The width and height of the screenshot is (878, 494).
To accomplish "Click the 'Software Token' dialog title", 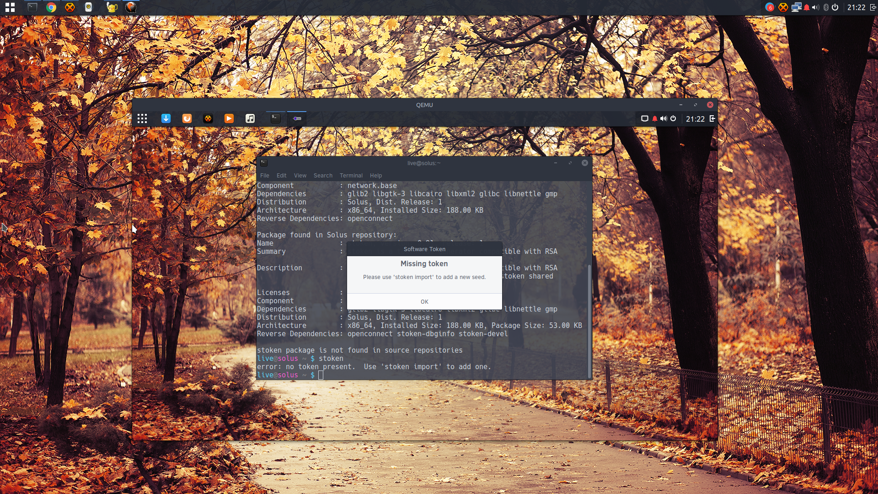I will click(x=424, y=249).
